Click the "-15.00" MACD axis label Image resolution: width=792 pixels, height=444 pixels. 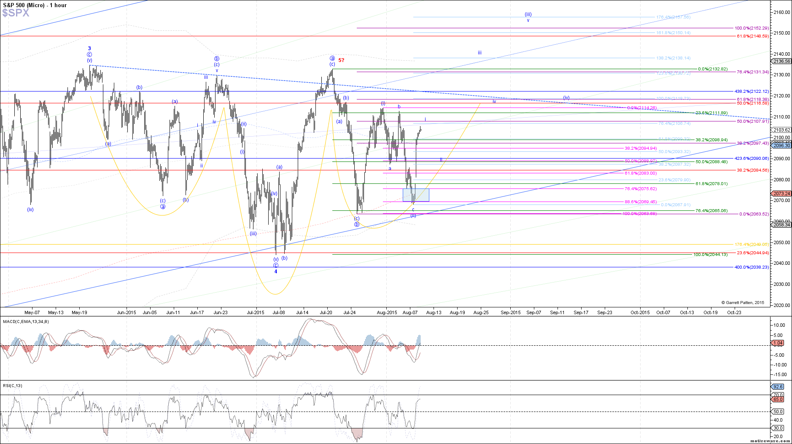point(779,374)
